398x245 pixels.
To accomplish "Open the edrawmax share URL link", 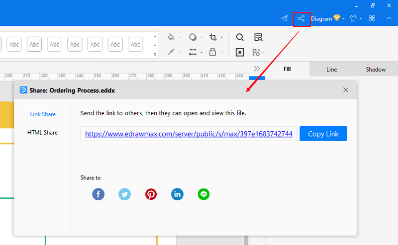I will [x=189, y=134].
